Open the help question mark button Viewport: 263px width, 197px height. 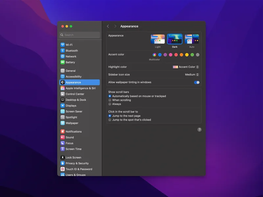200,130
